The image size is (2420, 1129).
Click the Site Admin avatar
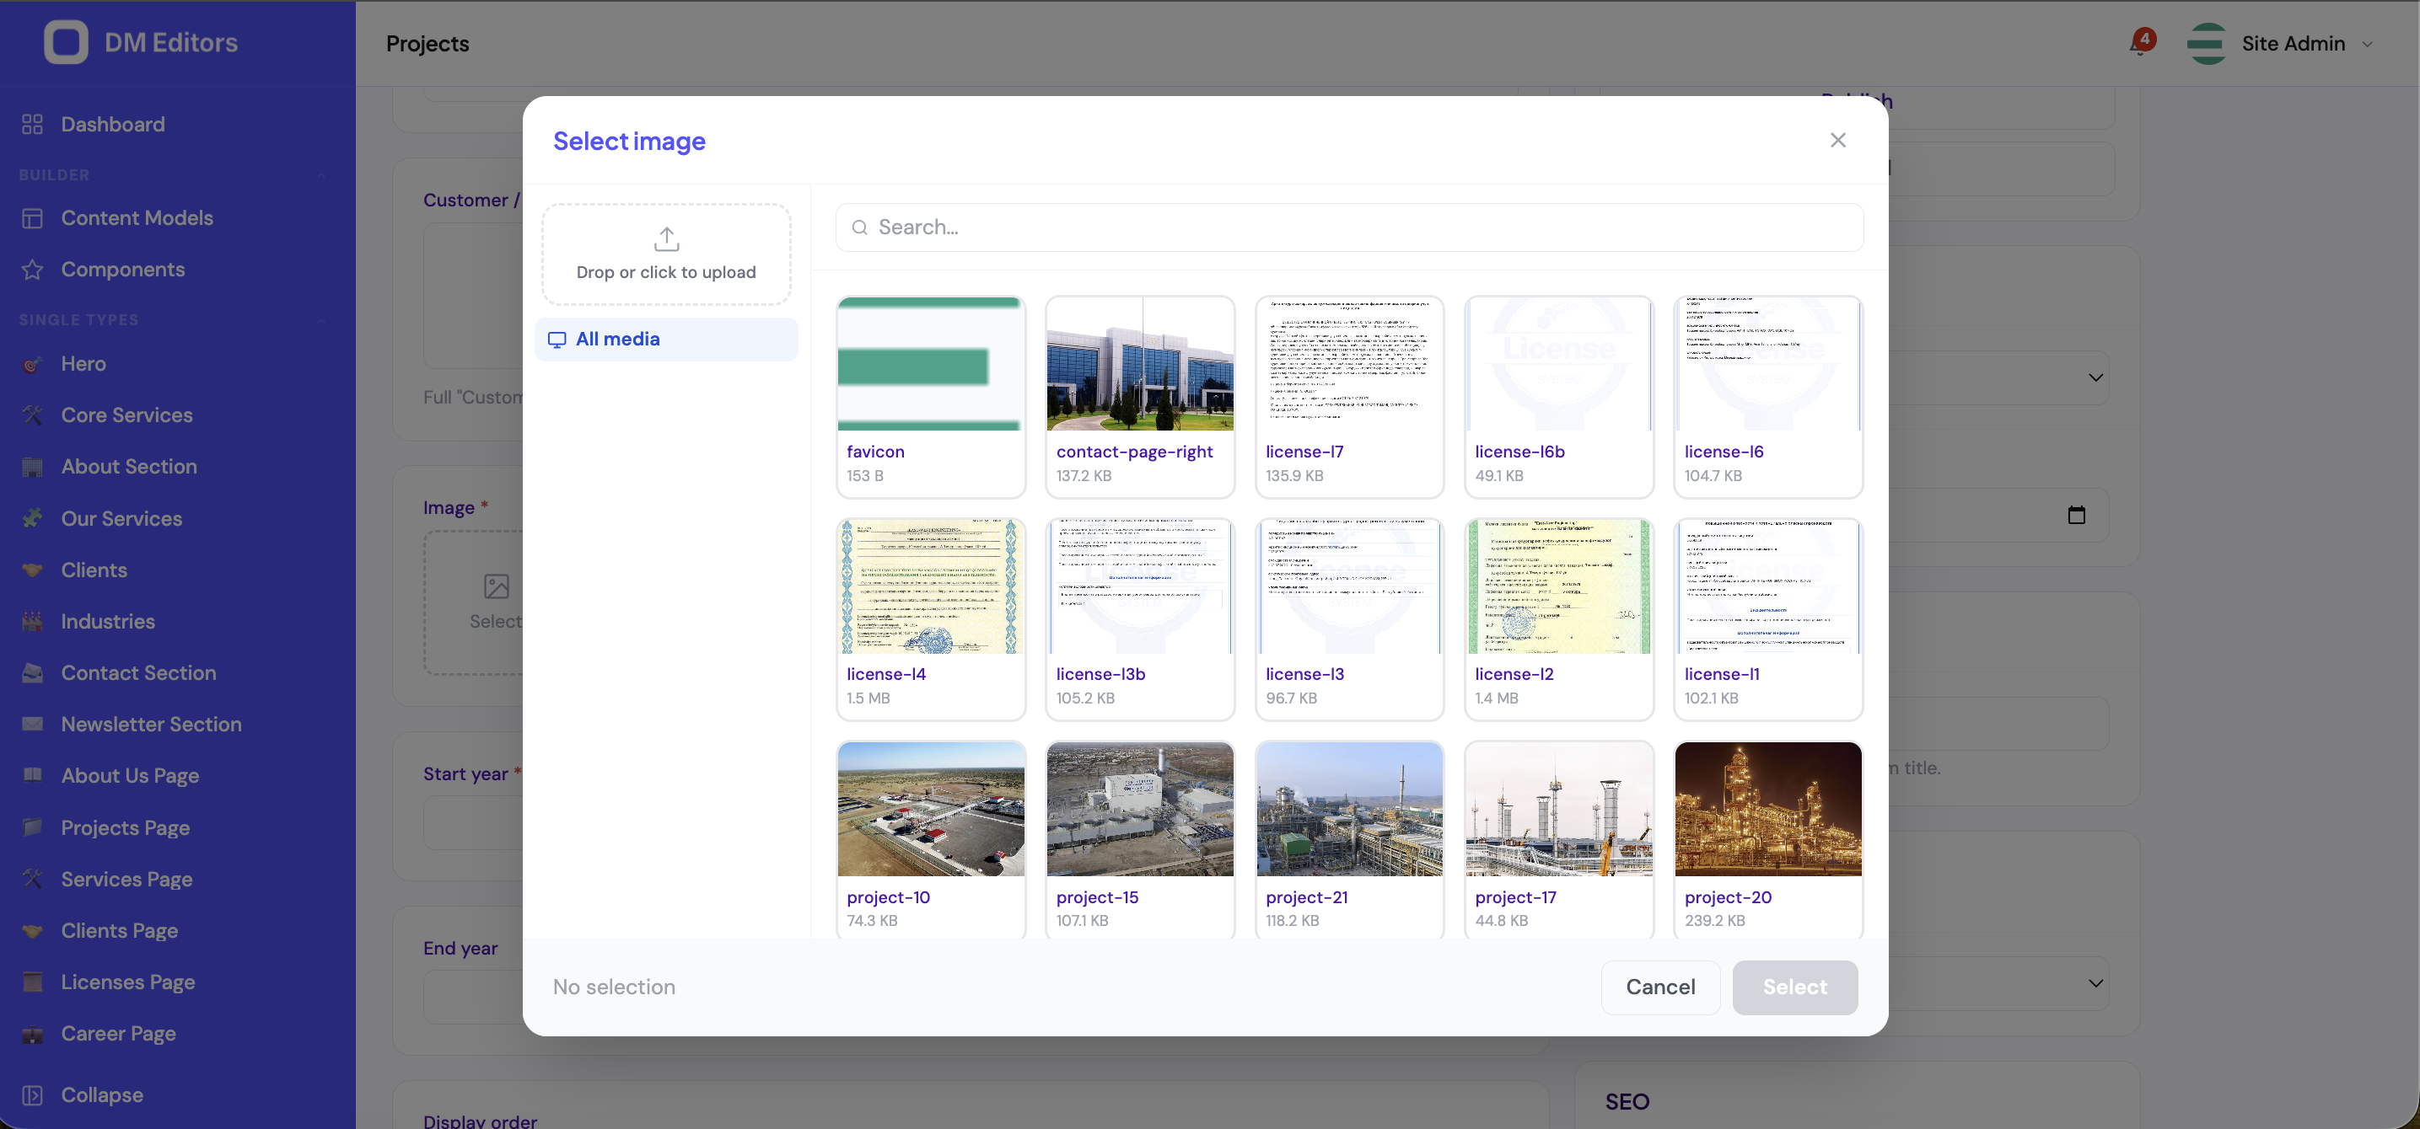click(x=2206, y=43)
